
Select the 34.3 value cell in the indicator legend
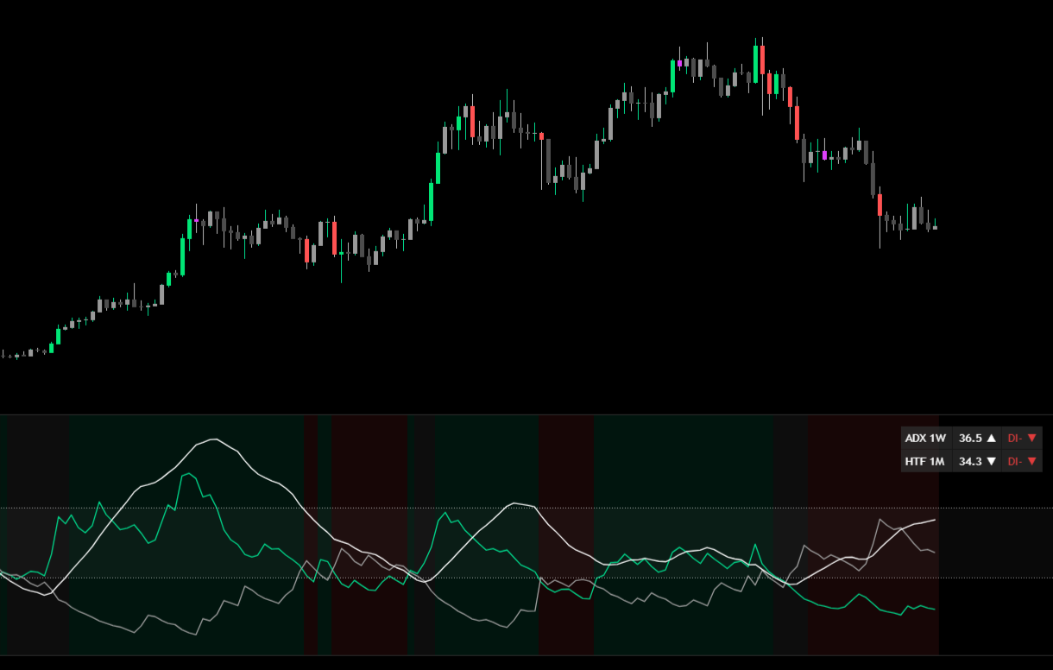click(x=968, y=461)
